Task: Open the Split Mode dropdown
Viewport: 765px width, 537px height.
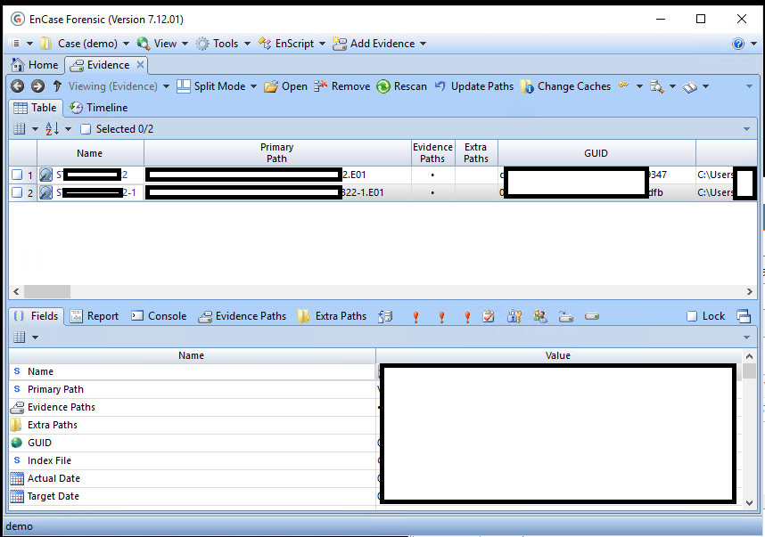Action: pos(254,86)
